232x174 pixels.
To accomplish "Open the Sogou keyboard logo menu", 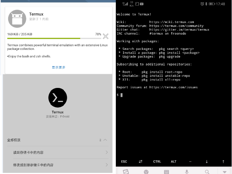I will coord(126,172).
